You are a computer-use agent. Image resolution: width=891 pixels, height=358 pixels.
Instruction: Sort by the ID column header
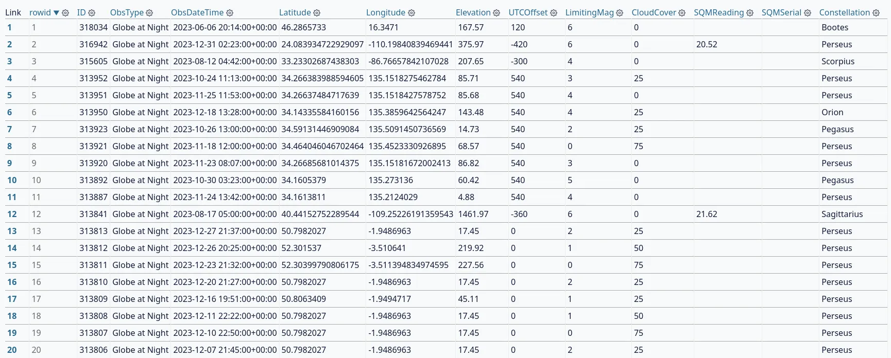[x=81, y=12]
